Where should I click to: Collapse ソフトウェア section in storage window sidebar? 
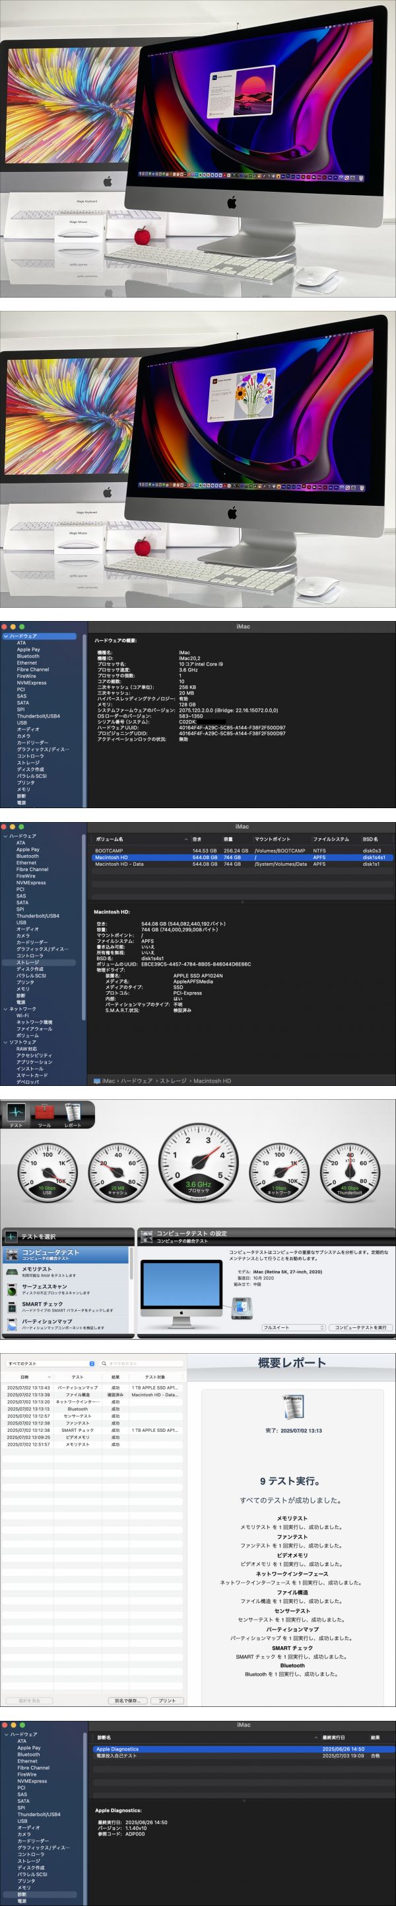pos(6,1042)
